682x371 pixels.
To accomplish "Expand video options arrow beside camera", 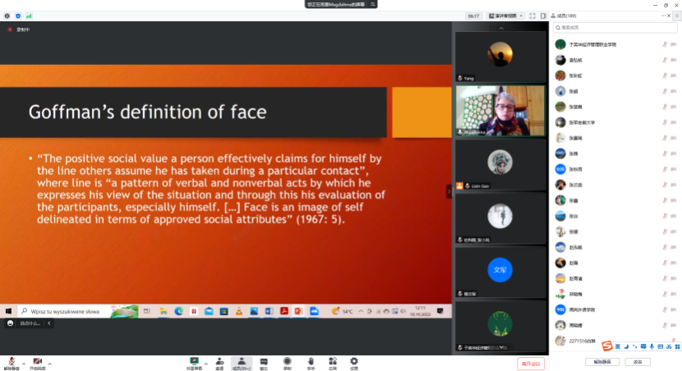I will pos(49,363).
